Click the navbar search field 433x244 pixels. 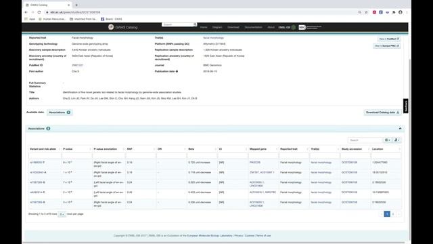click(x=177, y=24)
